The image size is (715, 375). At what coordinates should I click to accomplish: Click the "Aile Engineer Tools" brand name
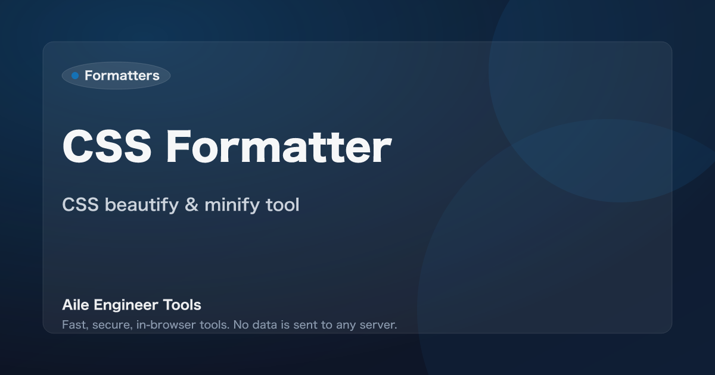[x=132, y=305]
